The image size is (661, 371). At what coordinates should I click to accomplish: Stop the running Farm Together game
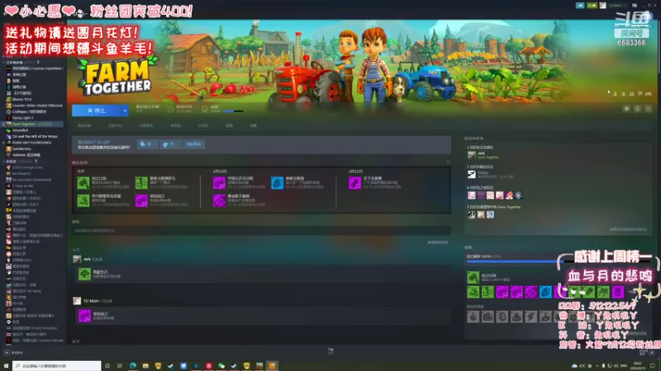(x=97, y=110)
